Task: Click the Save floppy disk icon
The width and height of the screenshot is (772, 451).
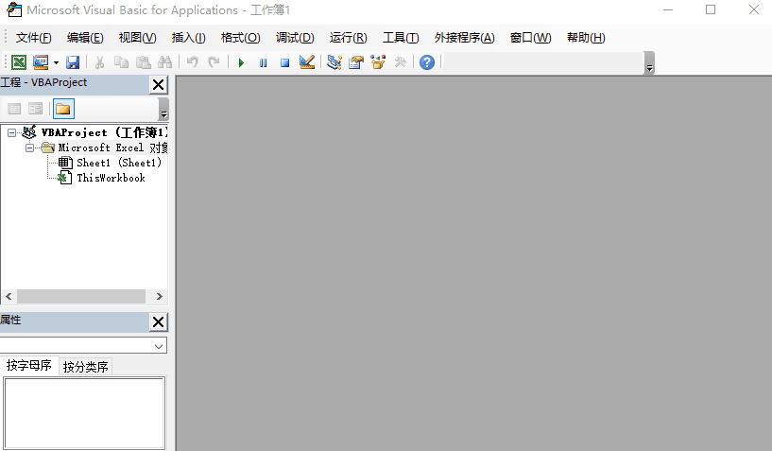Action: (73, 62)
